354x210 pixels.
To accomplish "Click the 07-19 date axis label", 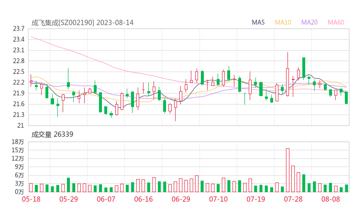I will coord(256,199).
